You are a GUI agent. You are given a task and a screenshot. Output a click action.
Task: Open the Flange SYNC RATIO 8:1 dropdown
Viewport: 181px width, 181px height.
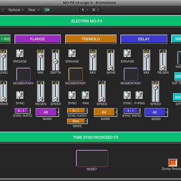tap(23, 111)
